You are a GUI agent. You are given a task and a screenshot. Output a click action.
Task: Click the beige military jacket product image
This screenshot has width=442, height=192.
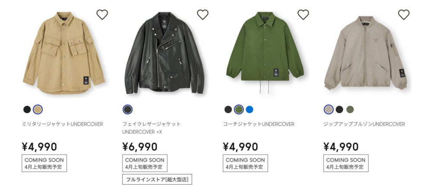click(64, 53)
